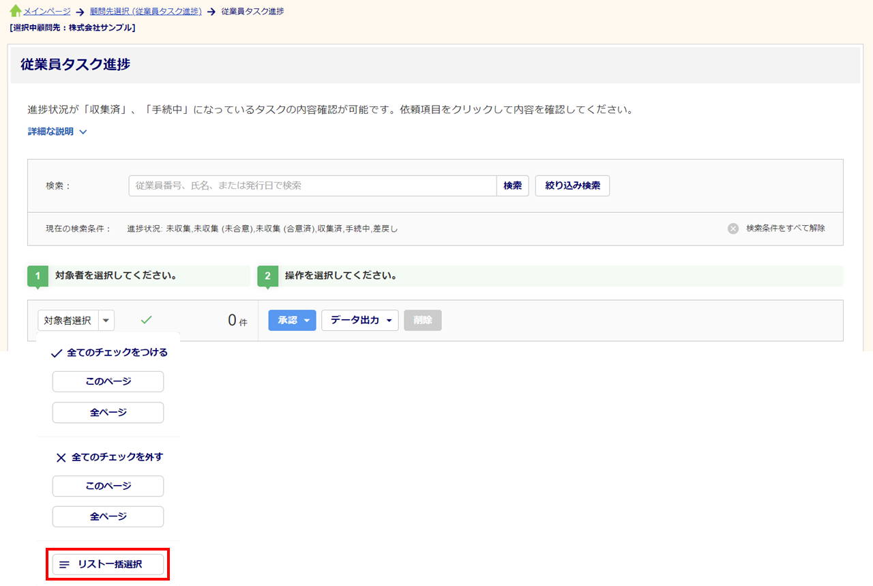Screen dimensions: 873x586
Task: Open the メインページ breadcrumb link
Action: pyautogui.click(x=47, y=12)
